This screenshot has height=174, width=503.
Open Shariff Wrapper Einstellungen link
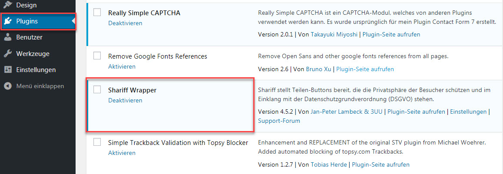click(x=468, y=112)
